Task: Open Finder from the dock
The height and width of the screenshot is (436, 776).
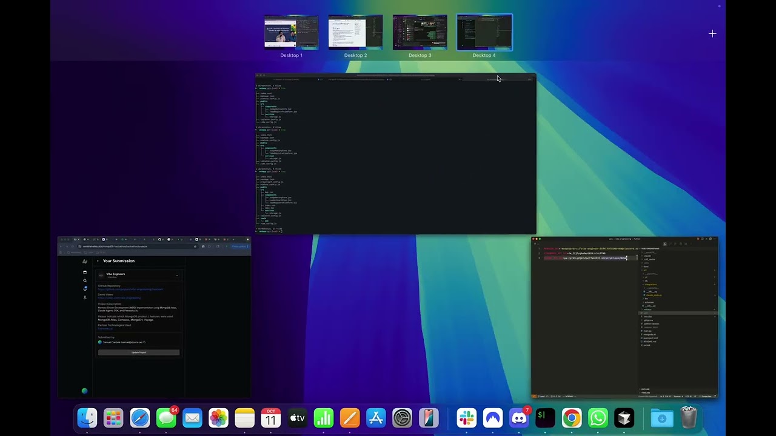Action: tap(87, 418)
